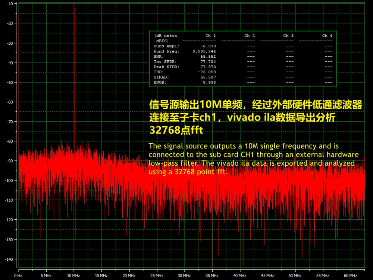Click the 0 Hz x-axis origin label
This screenshot has width=373, height=280.
tap(19, 276)
